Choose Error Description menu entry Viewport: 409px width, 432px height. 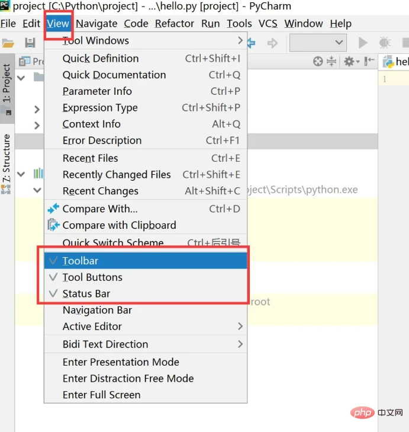[146, 140]
